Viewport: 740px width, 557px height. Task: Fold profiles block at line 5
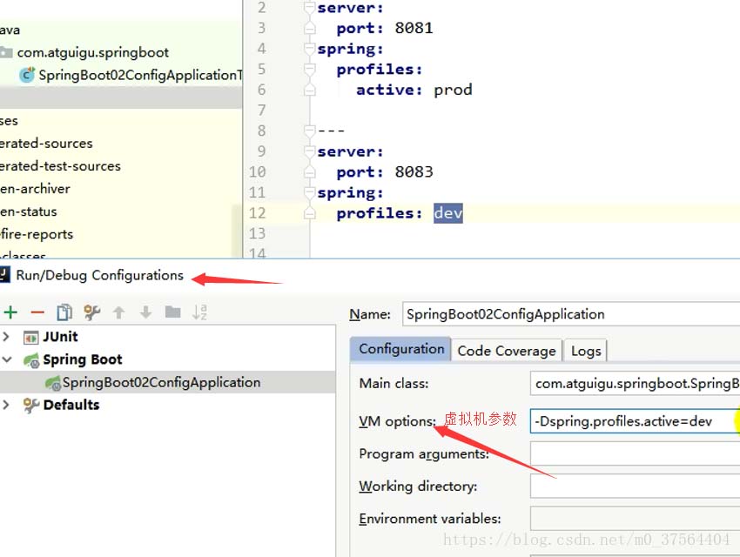coord(310,70)
